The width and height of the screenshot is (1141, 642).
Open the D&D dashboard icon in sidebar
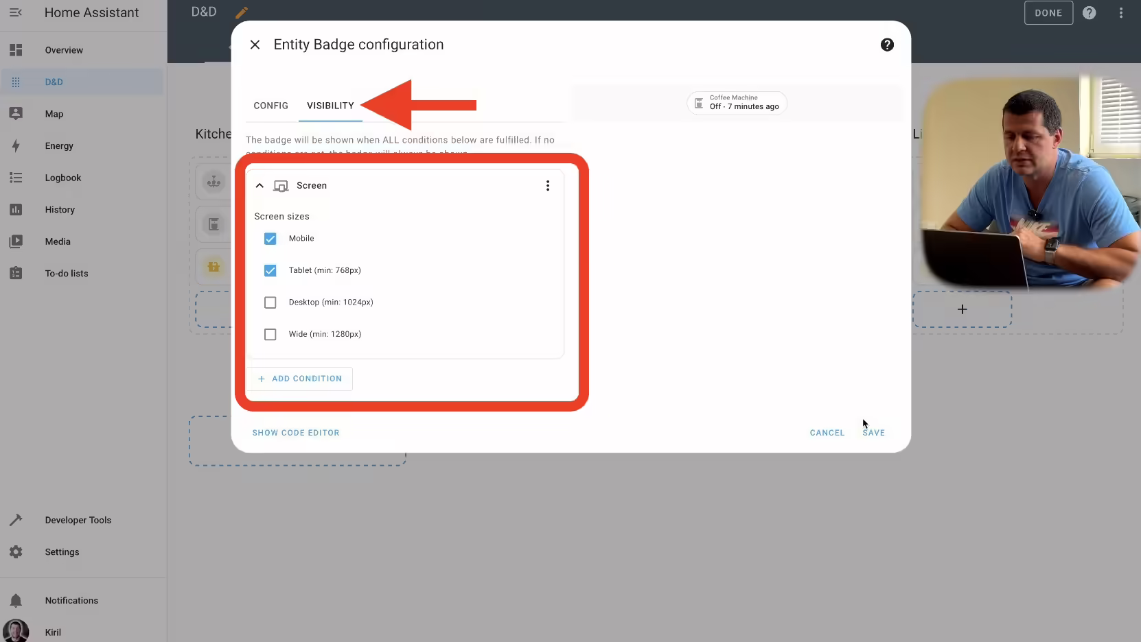pyautogui.click(x=16, y=82)
